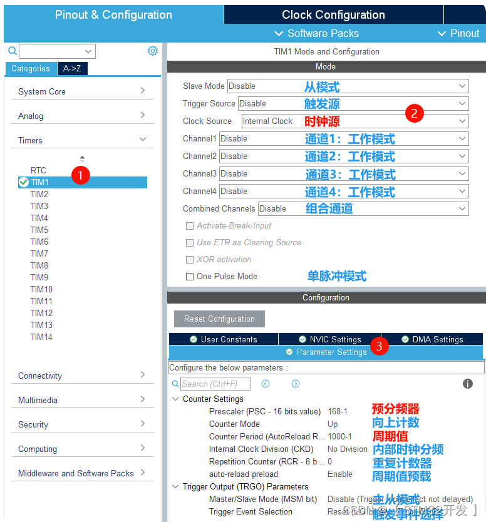This screenshot has width=486, height=522.
Task: Click the Repetition Counter value 0
Action: (330, 462)
